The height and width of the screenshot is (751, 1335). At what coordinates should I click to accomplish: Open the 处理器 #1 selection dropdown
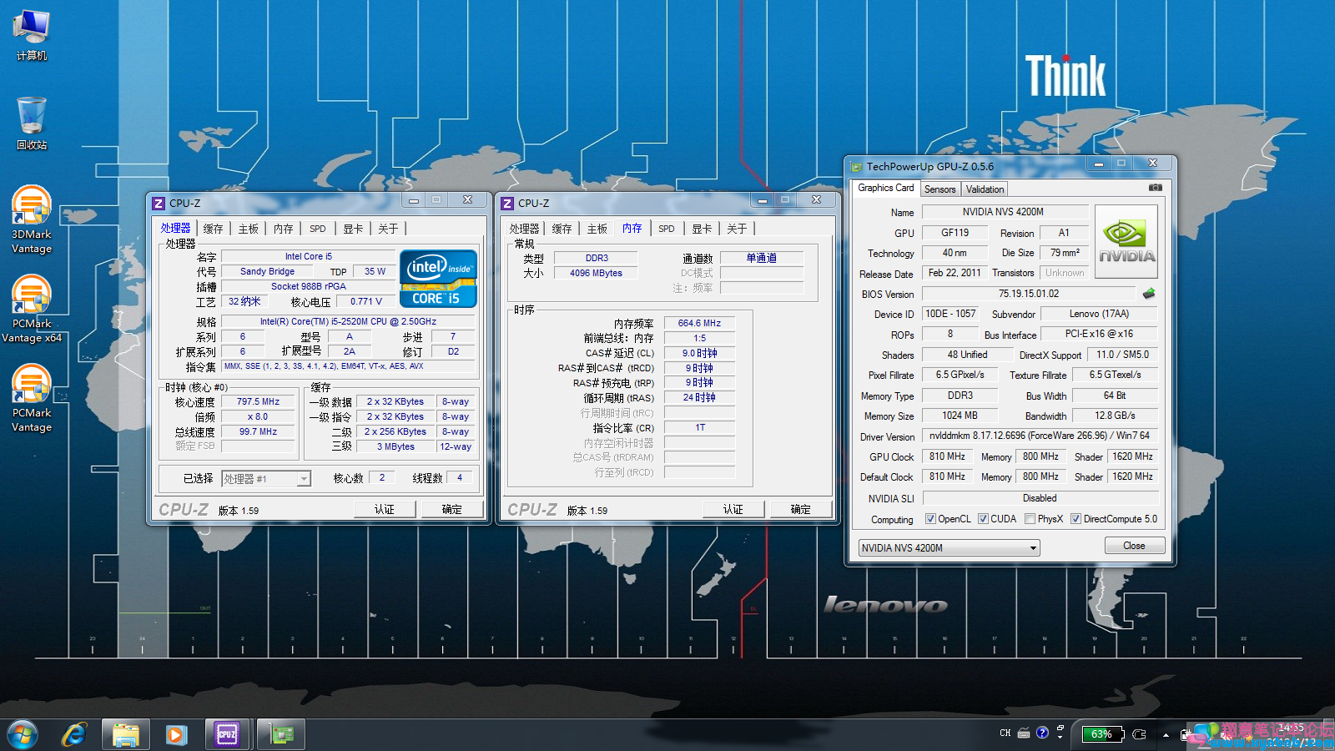tap(266, 479)
